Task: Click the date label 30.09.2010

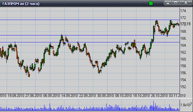Action: coord(106,95)
